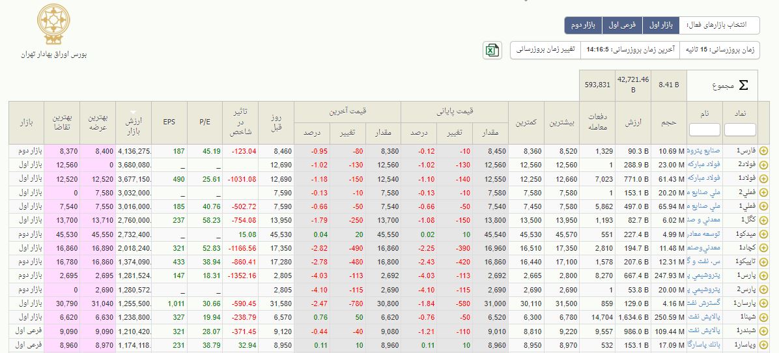Expand the فارس1 row with its plus icon
Viewport: 779px width, 353px height.
[x=763, y=151]
